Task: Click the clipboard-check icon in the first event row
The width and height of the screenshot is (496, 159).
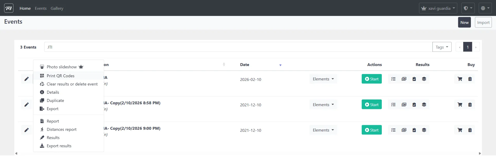Action: pyautogui.click(x=414, y=79)
